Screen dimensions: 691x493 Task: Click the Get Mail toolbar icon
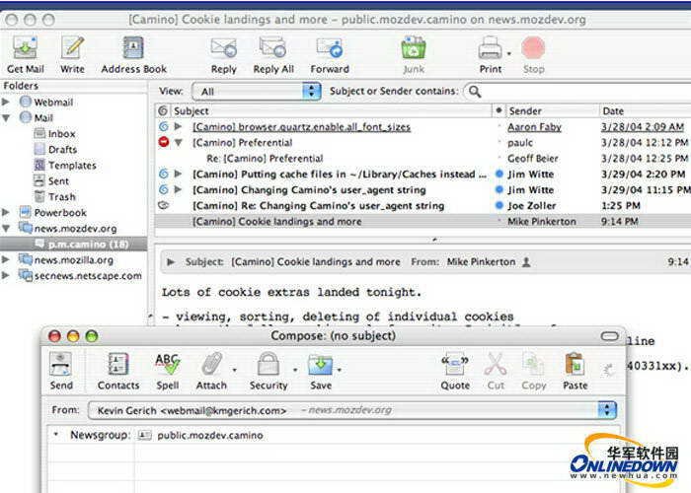point(25,48)
